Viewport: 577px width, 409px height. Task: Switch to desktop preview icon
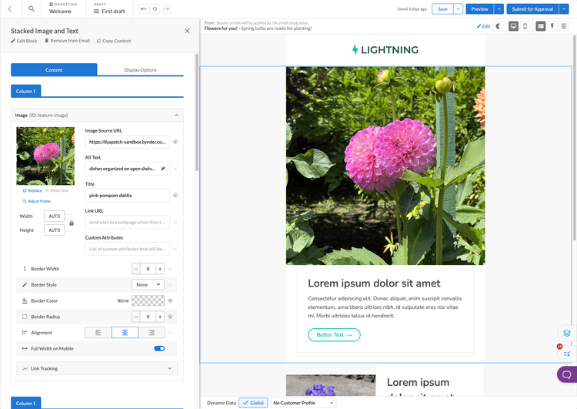[513, 26]
